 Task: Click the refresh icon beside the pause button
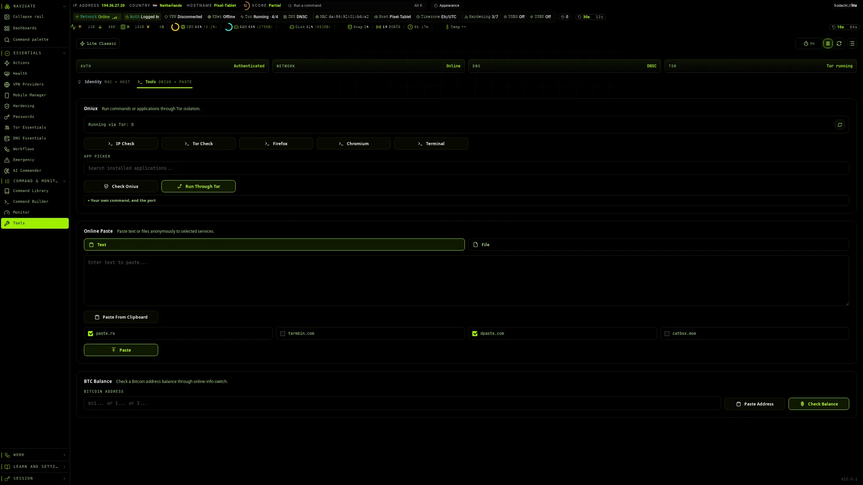click(839, 43)
